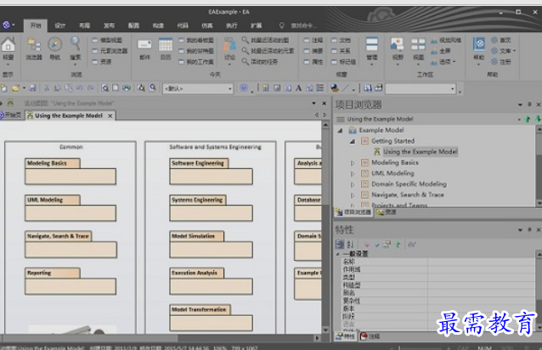Click the 我的甘特图 ribbon button
Screen dimensions: 542x350
pyautogui.click(x=196, y=51)
